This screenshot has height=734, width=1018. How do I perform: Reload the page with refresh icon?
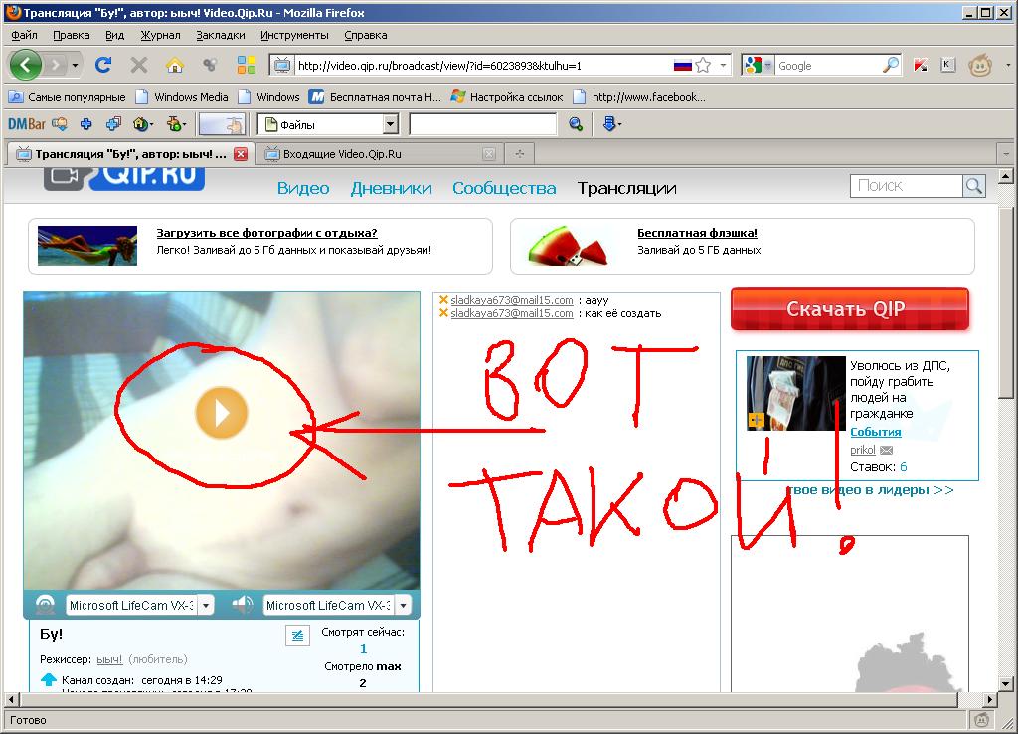pos(103,65)
